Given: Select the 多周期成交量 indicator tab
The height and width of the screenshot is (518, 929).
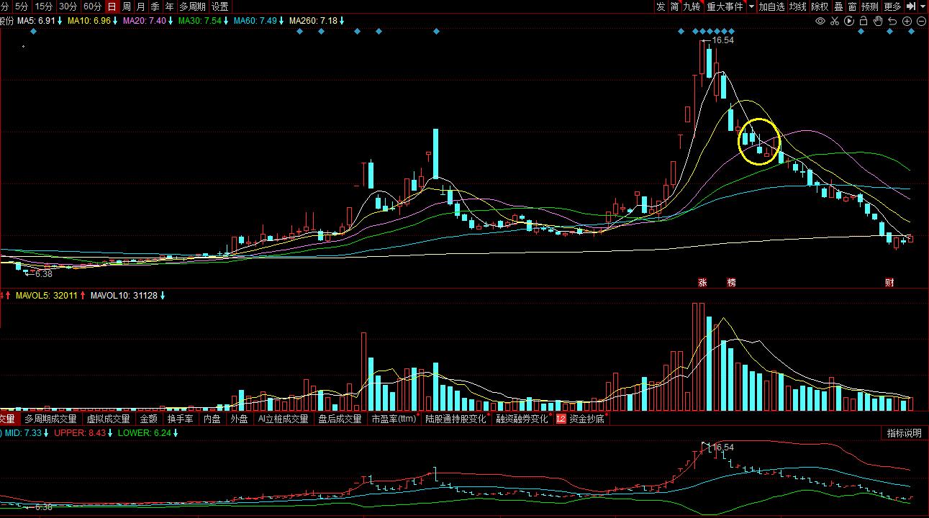Looking at the screenshot, I should tap(50, 419).
